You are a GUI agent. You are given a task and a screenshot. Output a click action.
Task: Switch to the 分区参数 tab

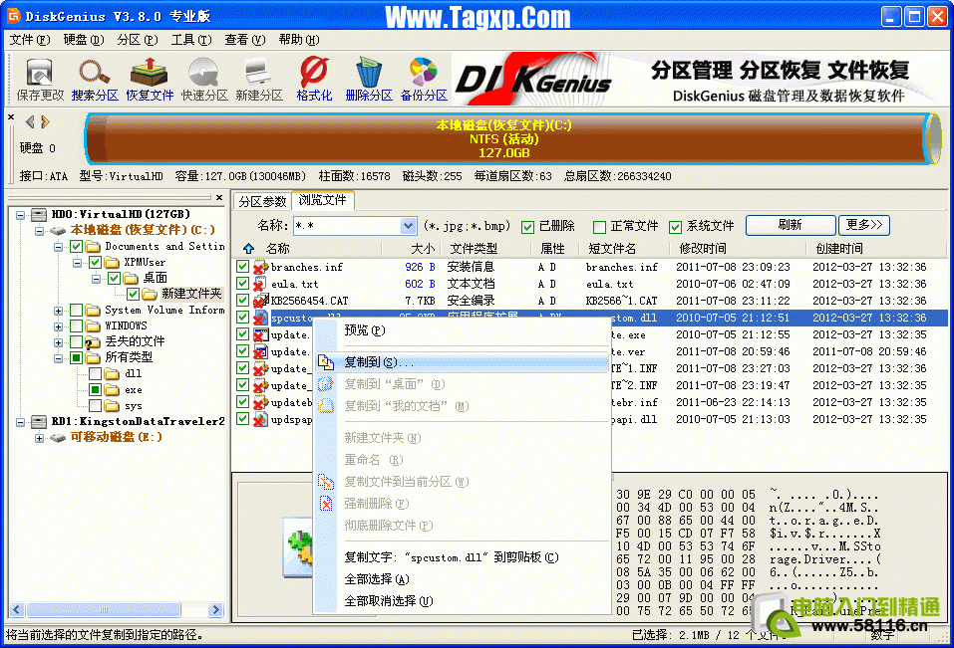(x=262, y=201)
